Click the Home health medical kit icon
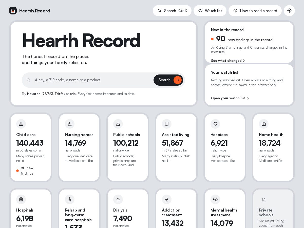 [x=264, y=124]
